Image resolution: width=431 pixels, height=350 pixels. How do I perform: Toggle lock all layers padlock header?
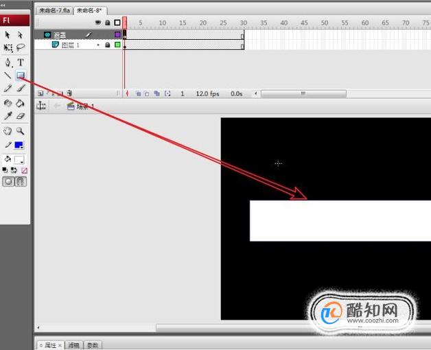(108, 23)
